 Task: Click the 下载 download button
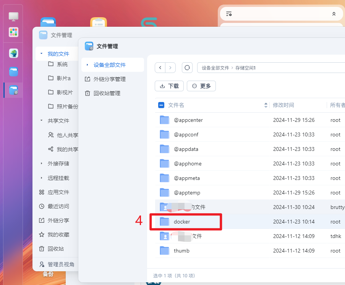point(169,86)
